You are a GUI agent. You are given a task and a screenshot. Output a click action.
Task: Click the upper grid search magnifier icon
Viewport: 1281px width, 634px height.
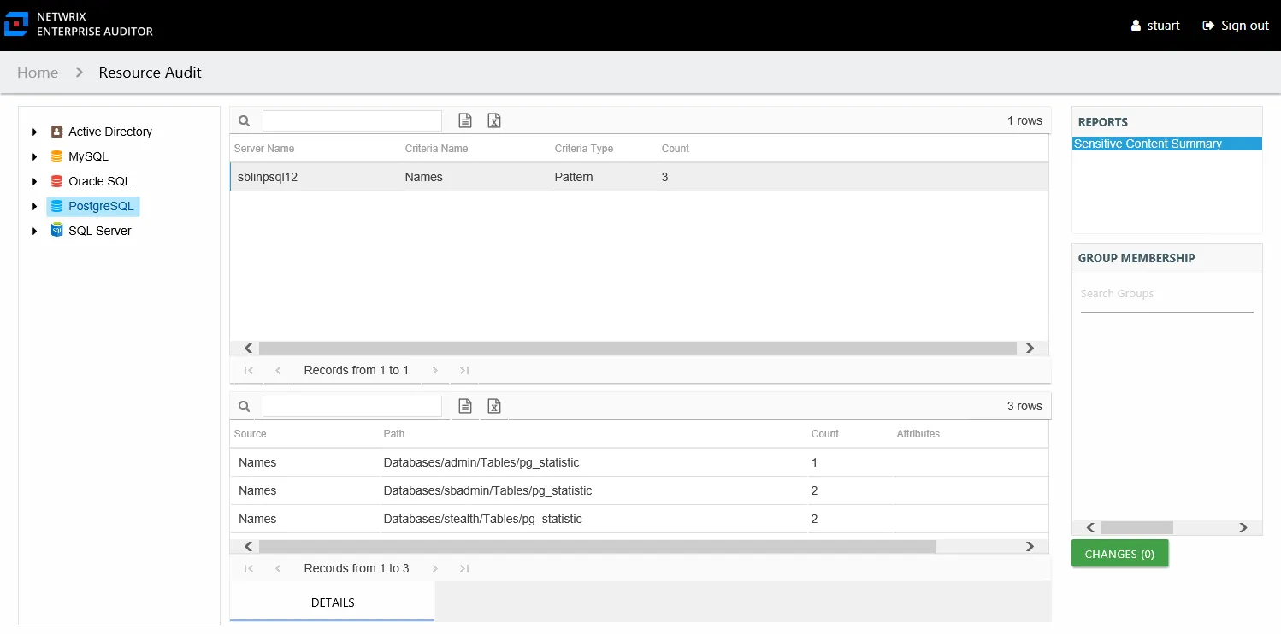pyautogui.click(x=244, y=121)
